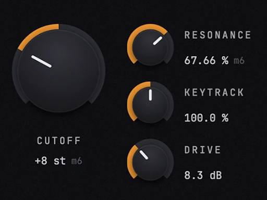Click the RESONANCE label
This screenshot has height=200, width=267.
coord(217,35)
